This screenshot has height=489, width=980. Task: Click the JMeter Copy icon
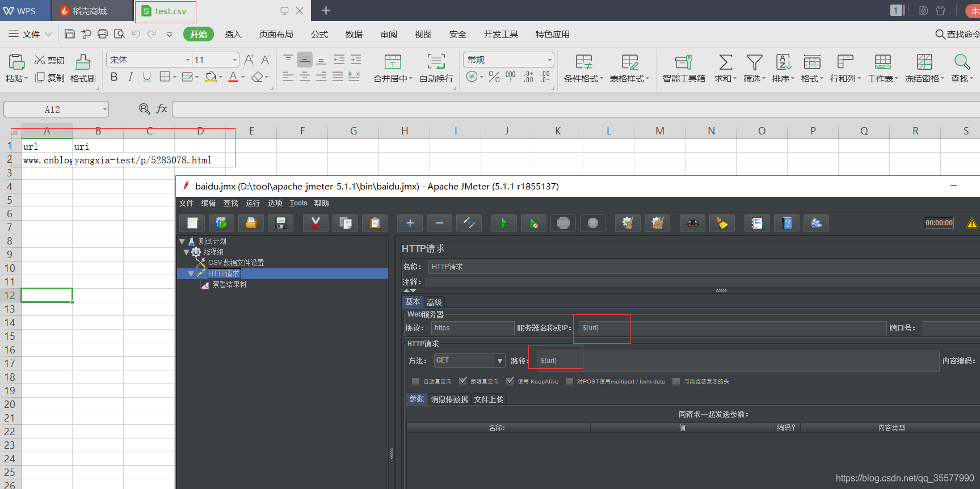[x=345, y=223]
